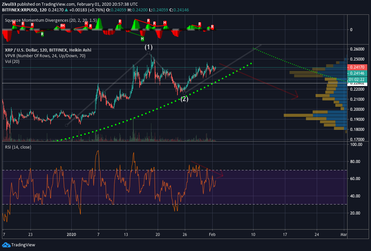Click the '13' date axis label
The height and width of the screenshot is (251, 371).
(126, 235)
